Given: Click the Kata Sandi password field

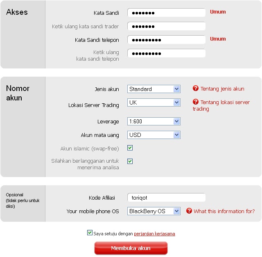Looking at the screenshot, I should point(167,13).
